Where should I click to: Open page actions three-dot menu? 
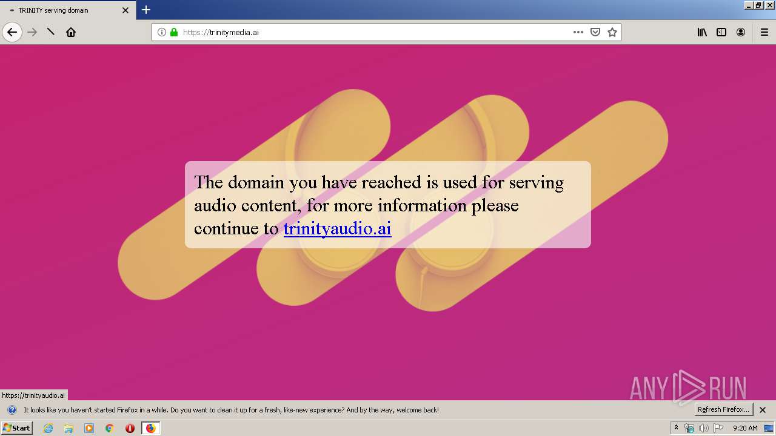coord(578,32)
